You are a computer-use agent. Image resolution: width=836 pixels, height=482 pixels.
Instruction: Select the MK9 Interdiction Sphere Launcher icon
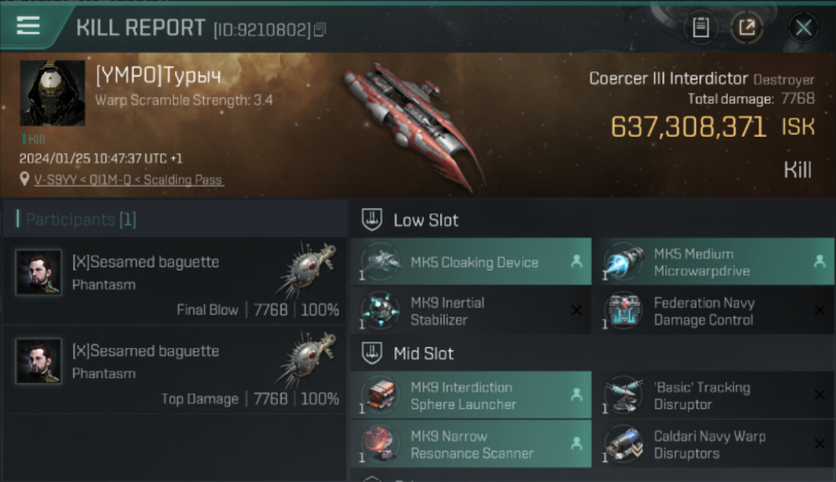[380, 395]
